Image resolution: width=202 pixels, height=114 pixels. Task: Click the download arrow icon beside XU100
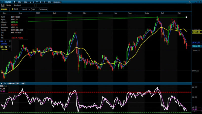click(14, 2)
